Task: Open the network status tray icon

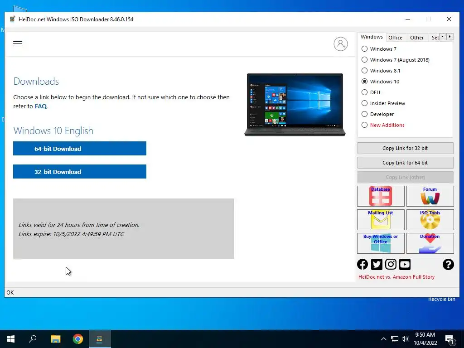Action: [395, 339]
